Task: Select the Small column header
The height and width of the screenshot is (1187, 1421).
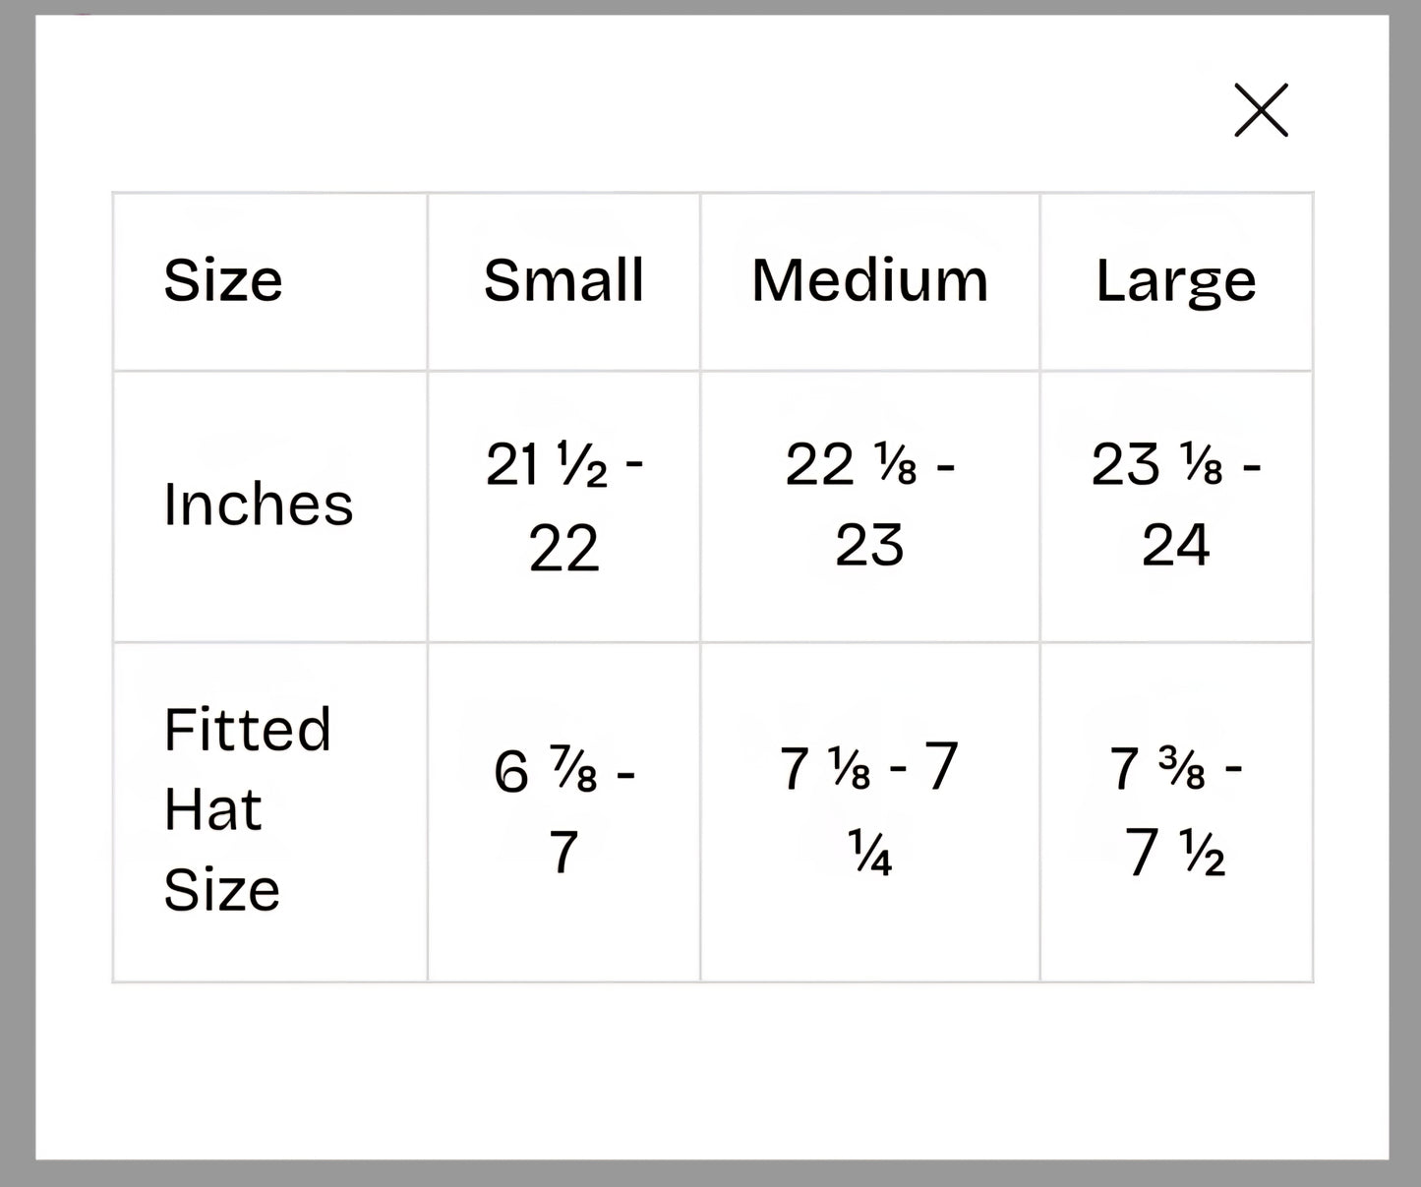Action: [563, 280]
